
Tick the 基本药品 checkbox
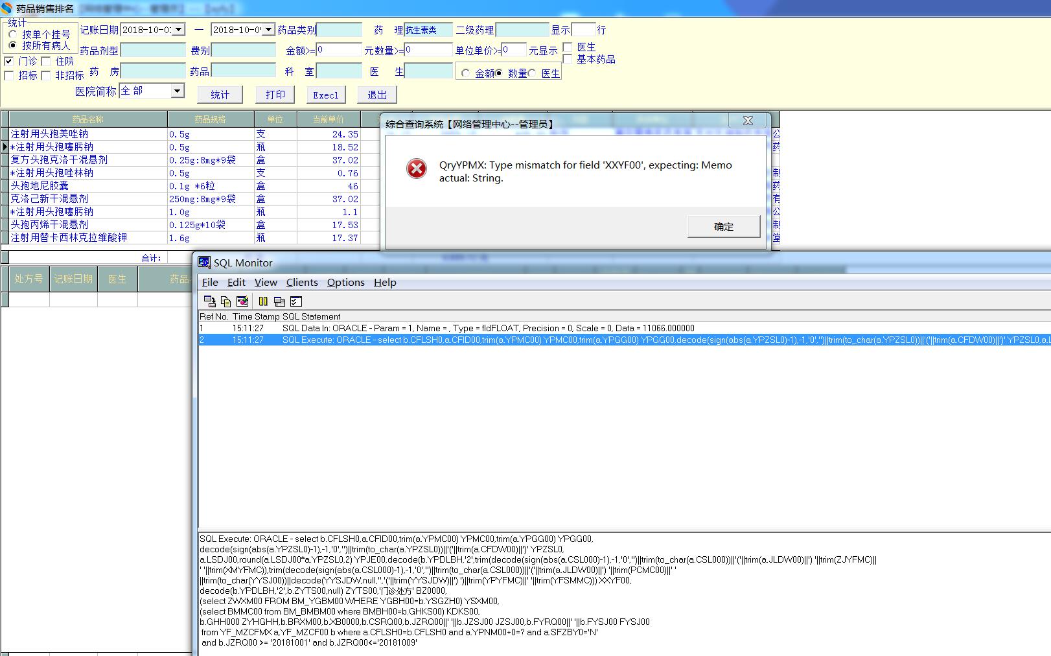(568, 59)
